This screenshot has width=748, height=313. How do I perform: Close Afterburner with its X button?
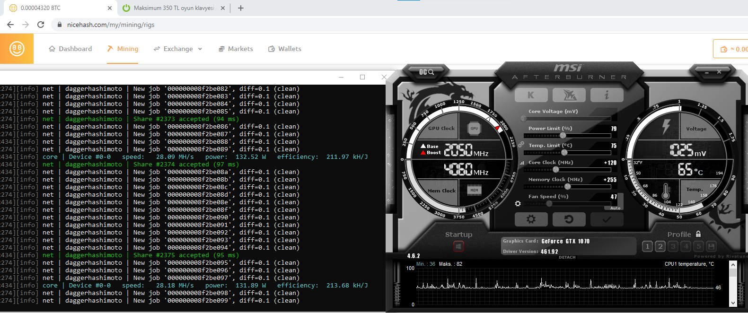[719, 72]
